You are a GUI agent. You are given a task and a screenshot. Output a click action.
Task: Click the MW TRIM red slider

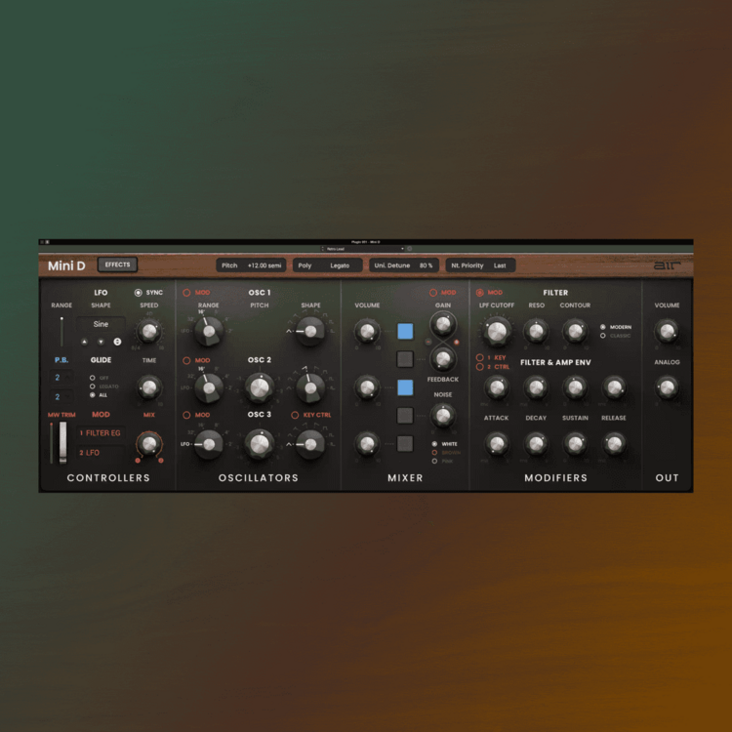pyautogui.click(x=52, y=443)
